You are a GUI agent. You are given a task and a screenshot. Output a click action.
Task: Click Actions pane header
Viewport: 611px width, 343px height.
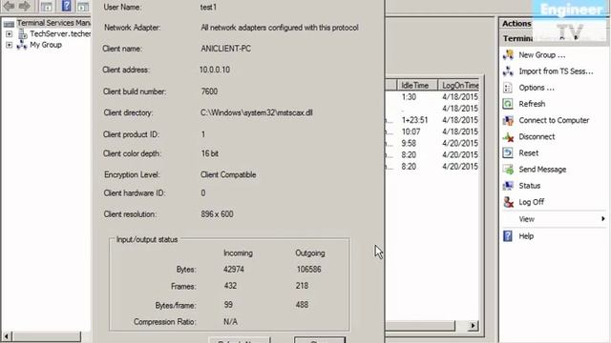tap(516, 23)
